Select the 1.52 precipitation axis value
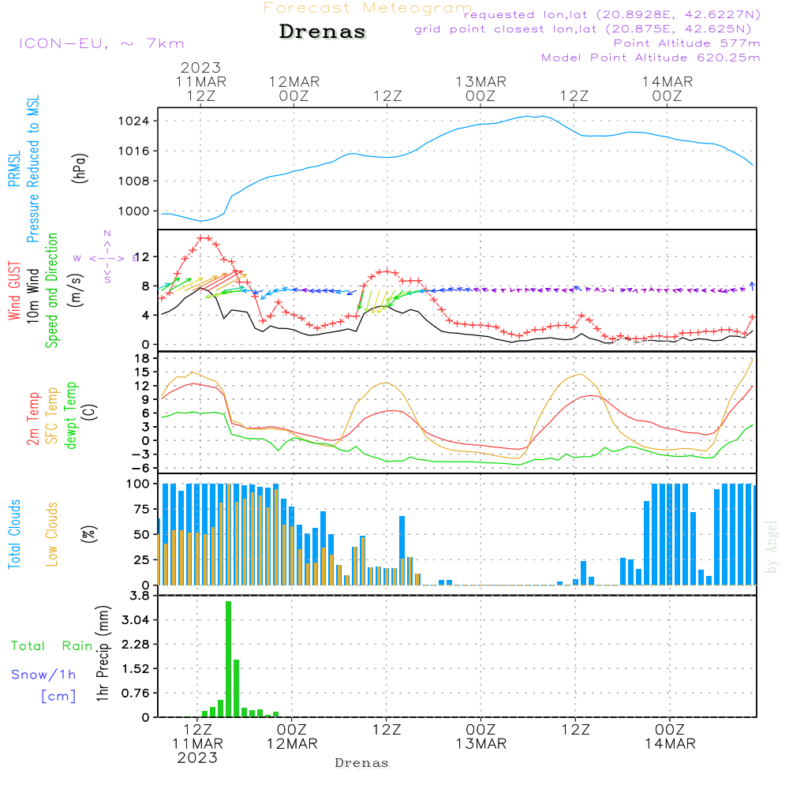The width and height of the screenshot is (789, 789). point(136,669)
